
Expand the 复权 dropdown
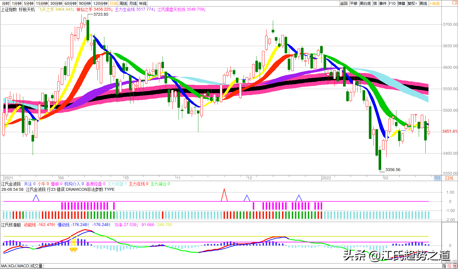click(412, 3)
